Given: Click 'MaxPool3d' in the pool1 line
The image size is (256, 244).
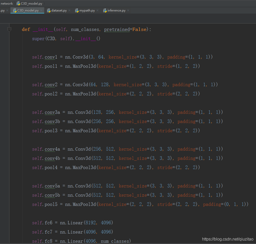Looking at the screenshot, I should (84, 66).
